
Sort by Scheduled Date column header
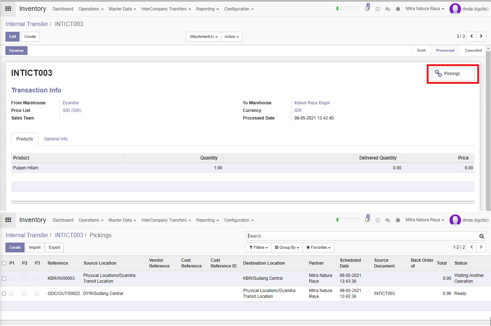351,263
